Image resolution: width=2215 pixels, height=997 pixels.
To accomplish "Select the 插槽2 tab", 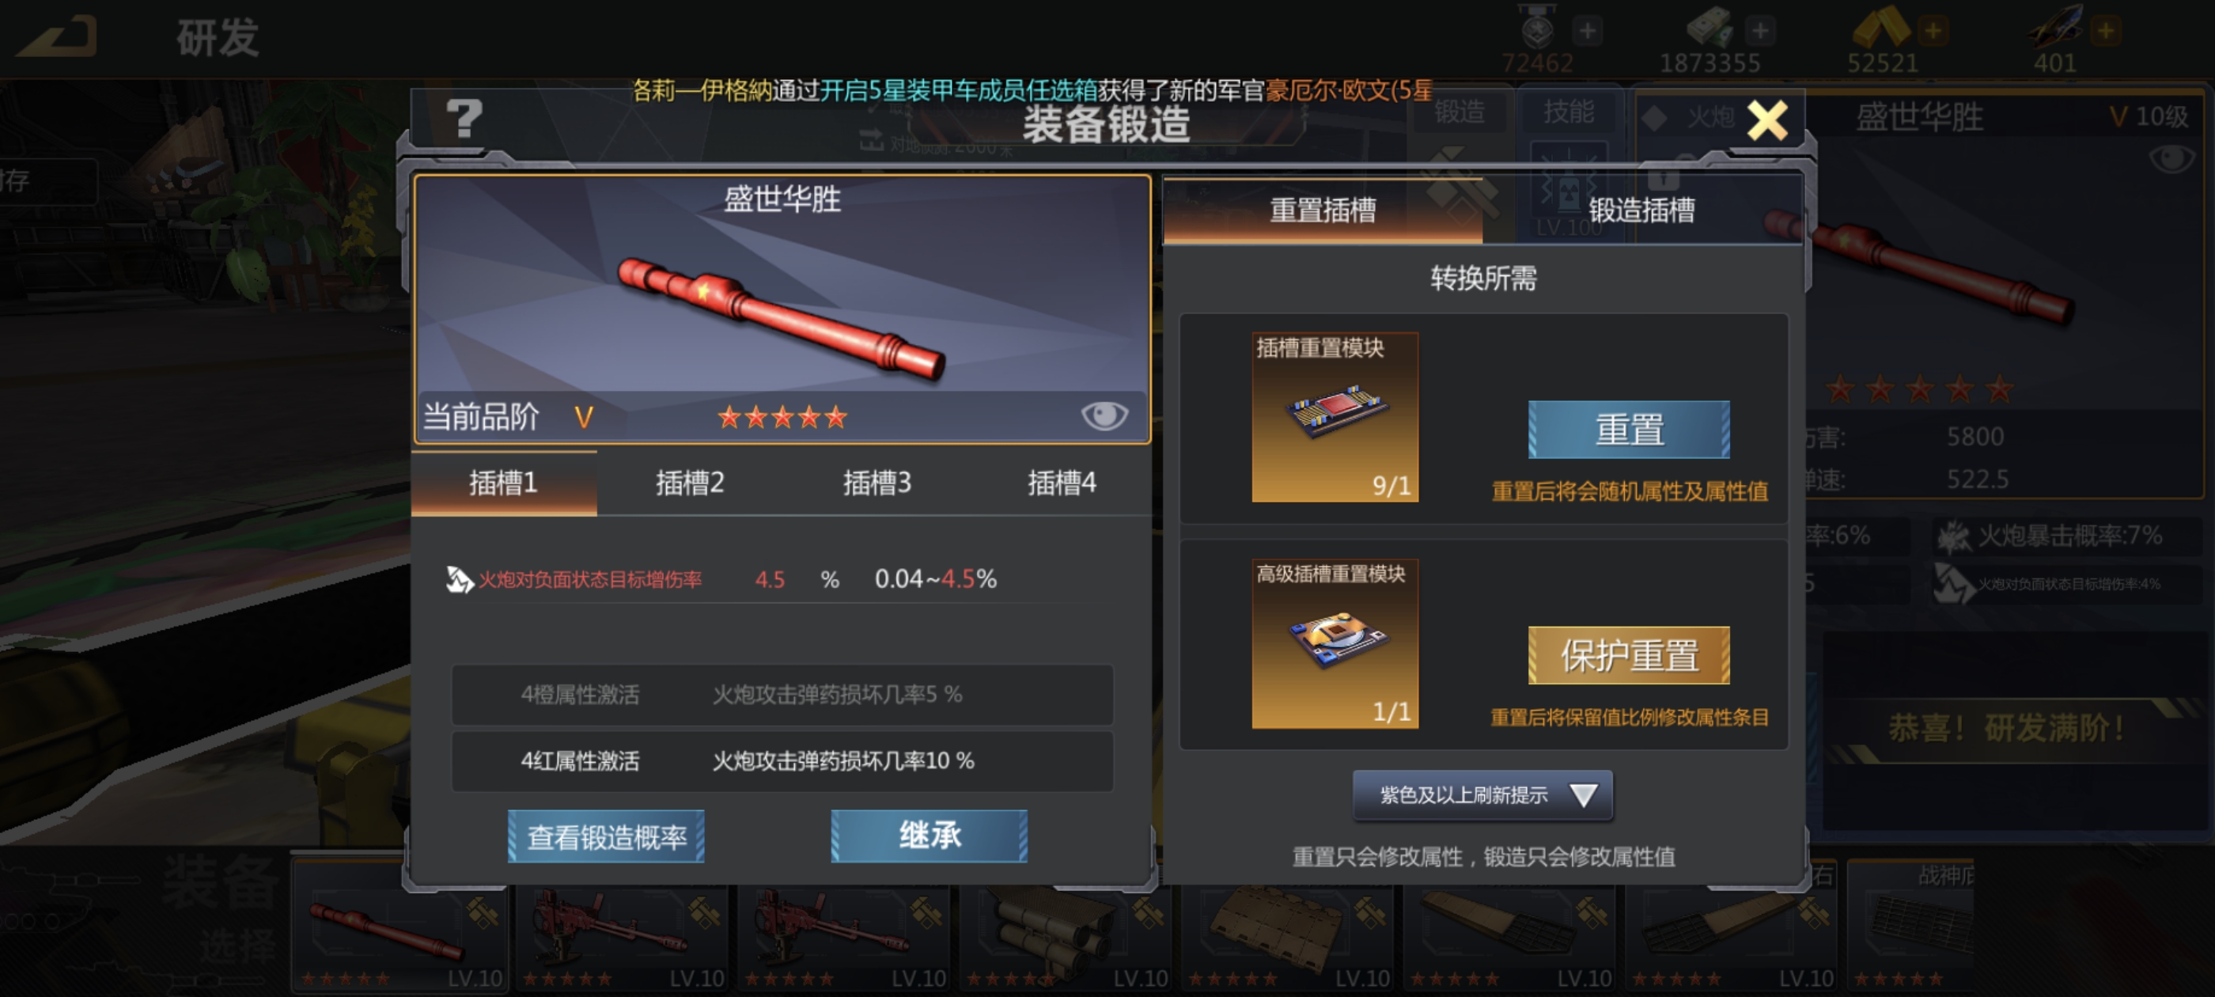I will (690, 483).
